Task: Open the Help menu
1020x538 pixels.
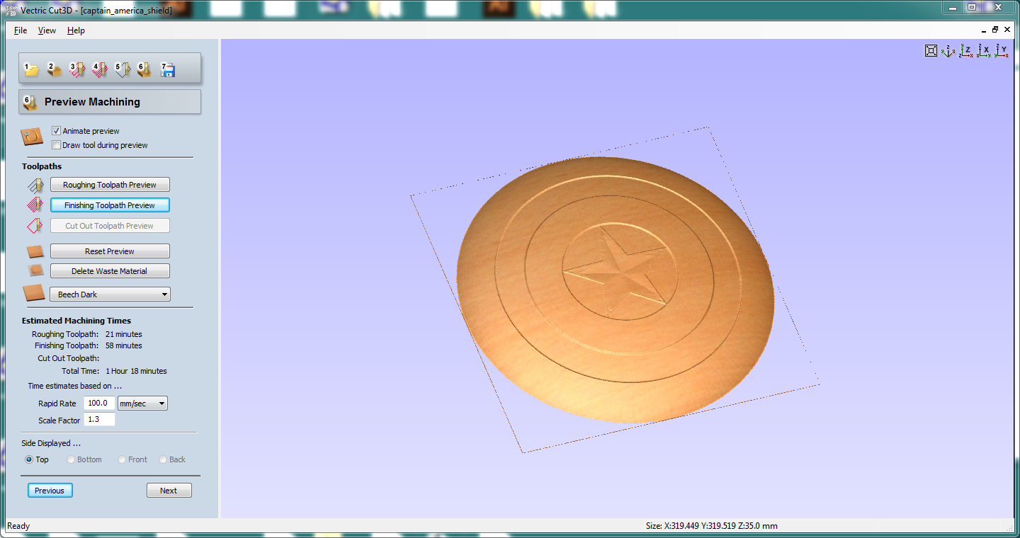Action: (76, 30)
